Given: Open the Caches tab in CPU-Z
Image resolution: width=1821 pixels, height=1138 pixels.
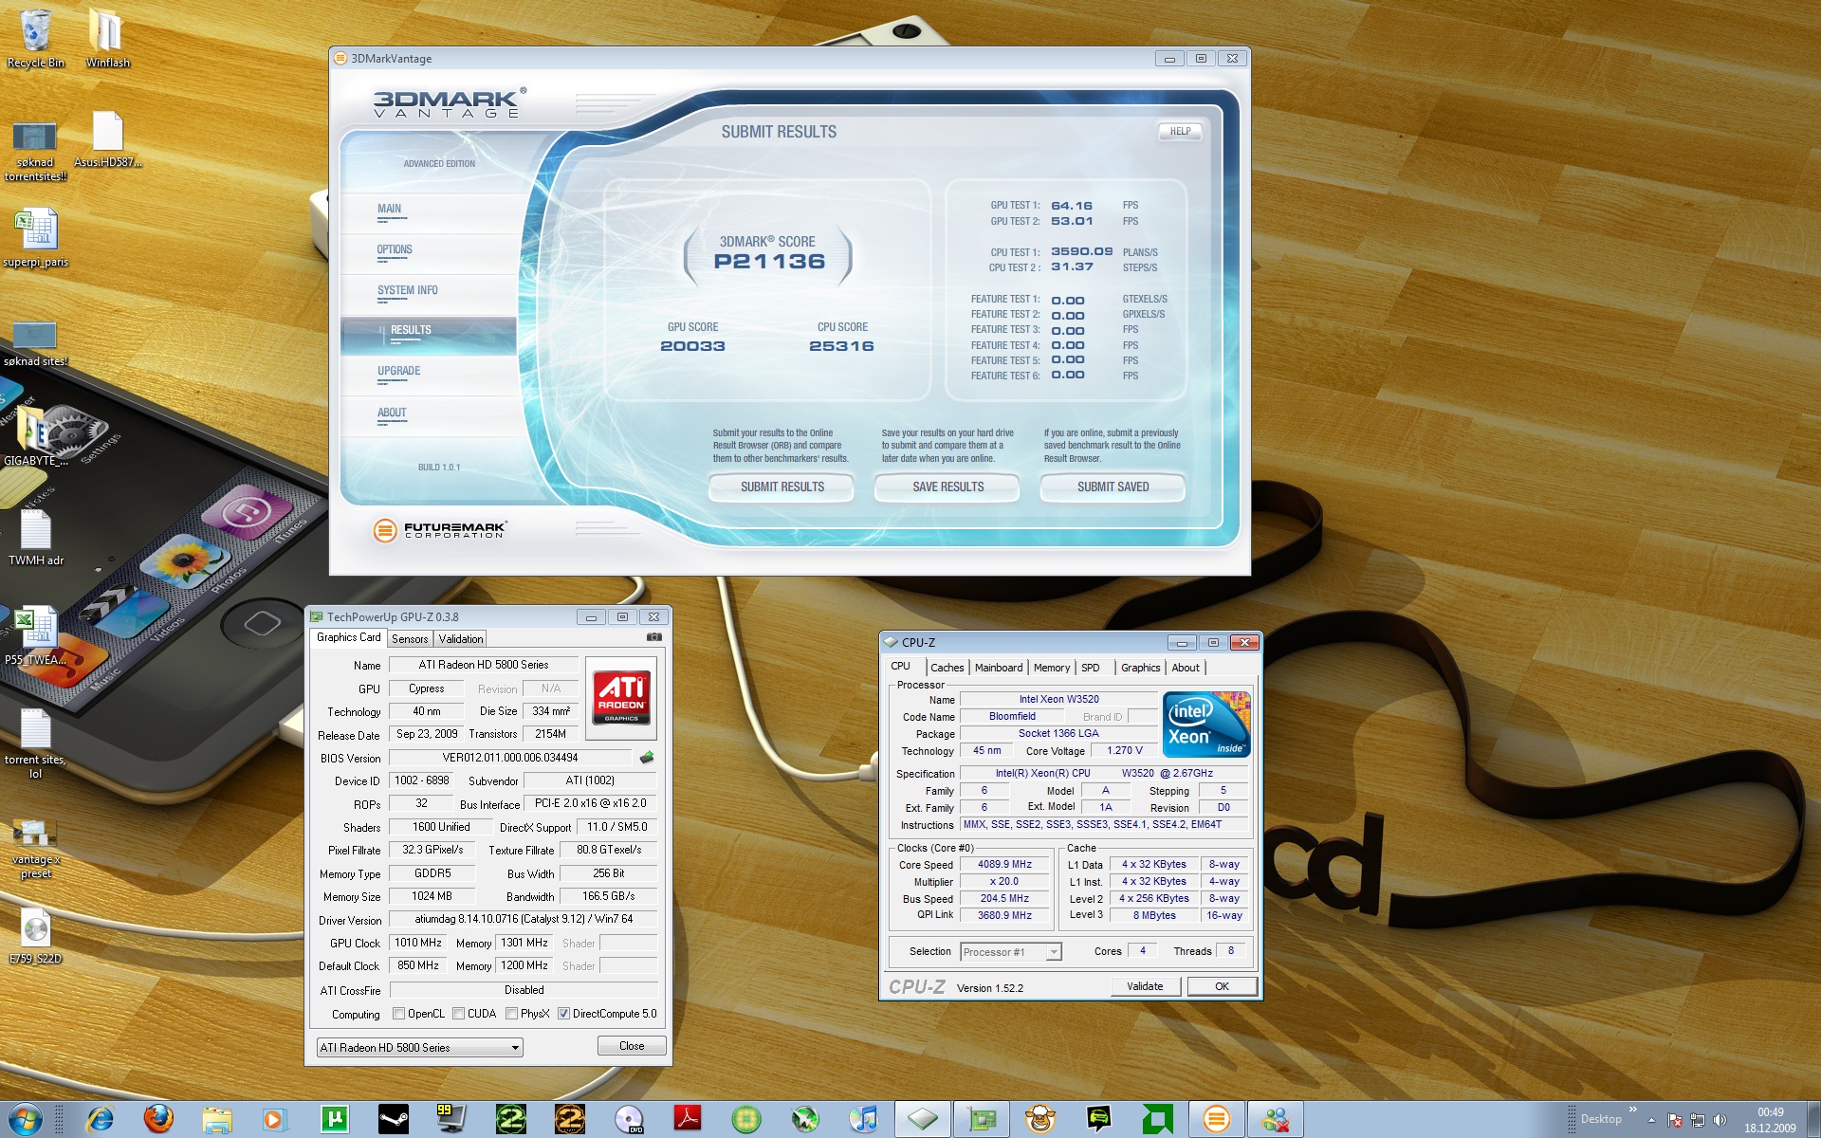Looking at the screenshot, I should point(947,668).
